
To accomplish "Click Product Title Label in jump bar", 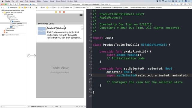I will tap(79, 7).
